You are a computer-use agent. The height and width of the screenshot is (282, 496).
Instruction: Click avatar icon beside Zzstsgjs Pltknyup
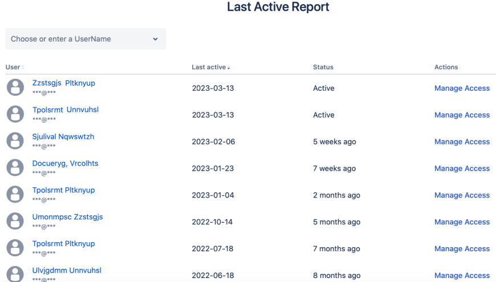coord(15,87)
